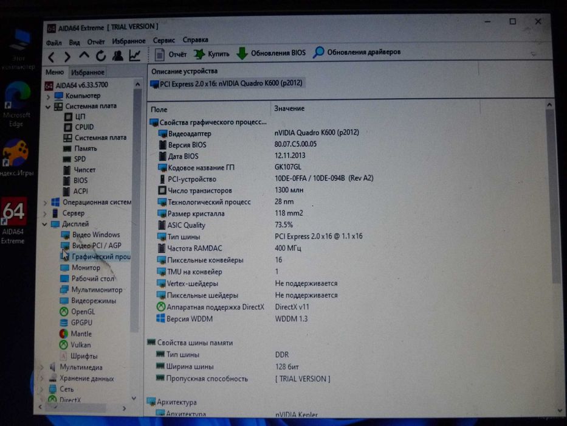
Task: Select the PCI Express nVIDIA Quadro K600 device
Action: pyautogui.click(x=227, y=84)
